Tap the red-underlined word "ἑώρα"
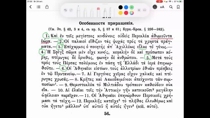Screen dimensions: 210x118 tap(46, 41)
